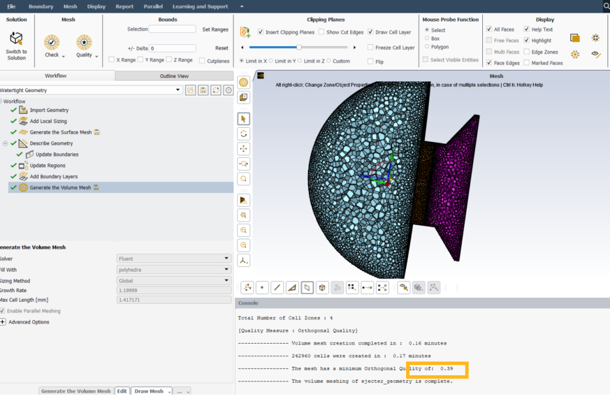Activate the pan view tool

click(x=243, y=149)
